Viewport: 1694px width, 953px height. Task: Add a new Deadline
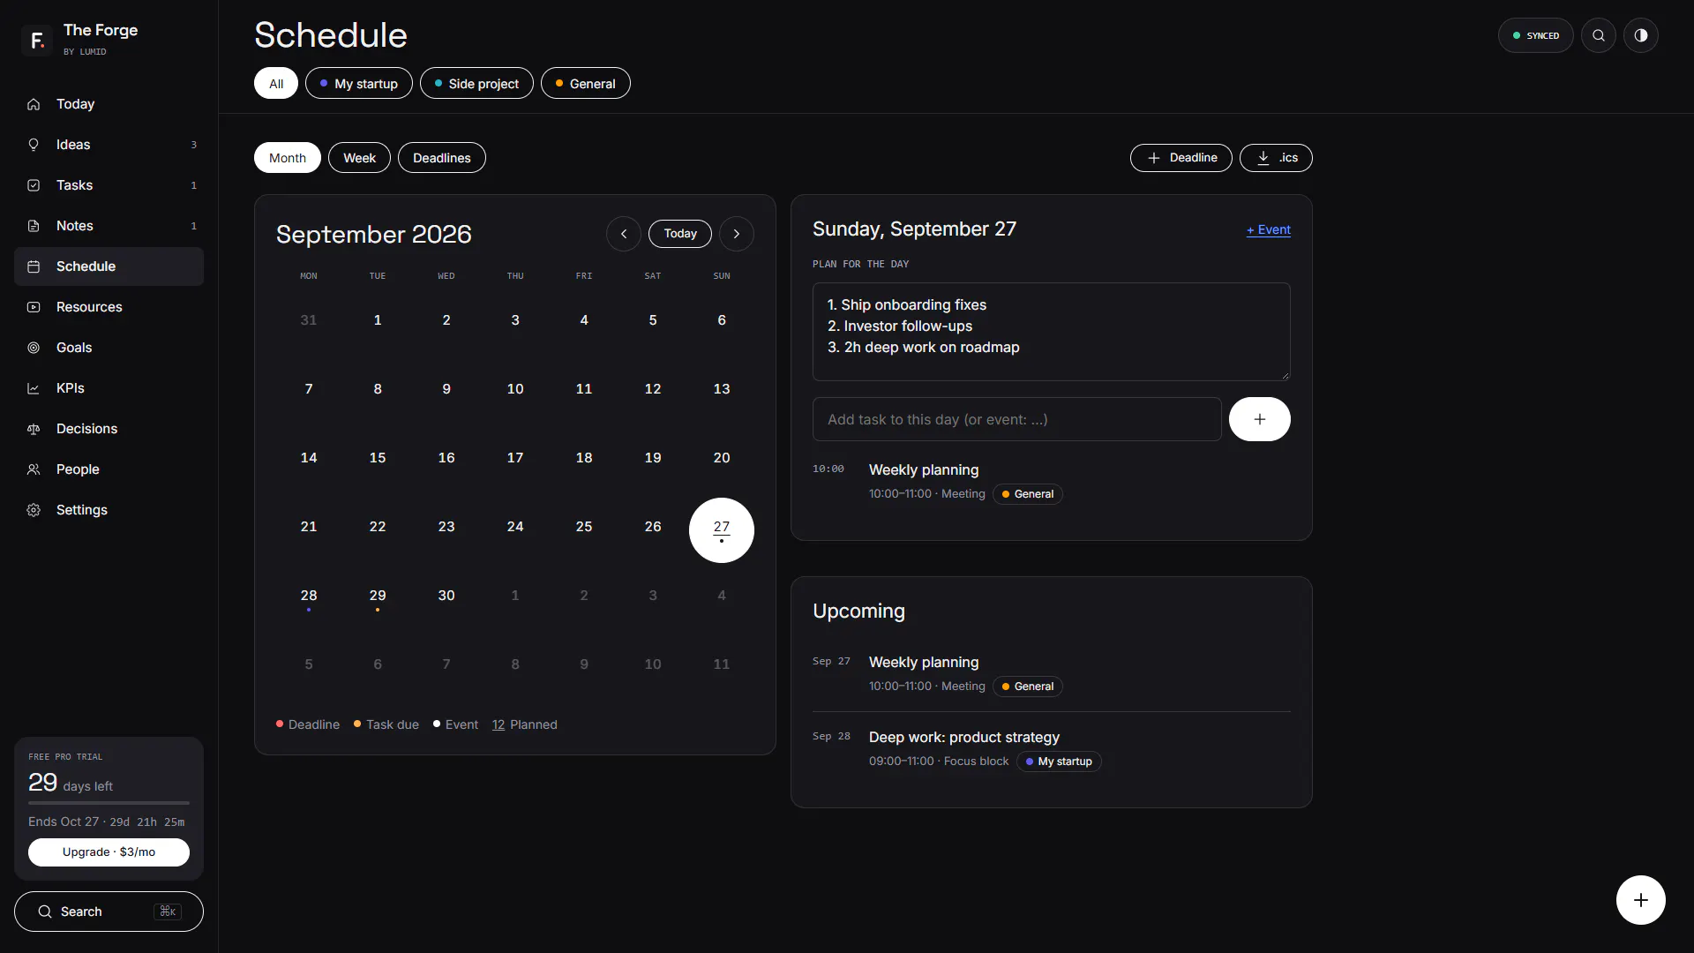point(1181,158)
